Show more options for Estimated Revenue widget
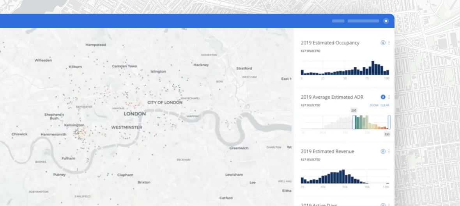This screenshot has width=460, height=206. pyautogui.click(x=389, y=151)
